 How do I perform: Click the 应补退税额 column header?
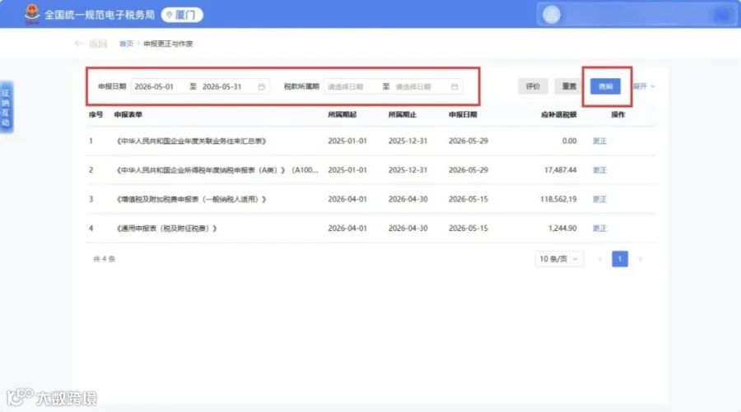558,114
